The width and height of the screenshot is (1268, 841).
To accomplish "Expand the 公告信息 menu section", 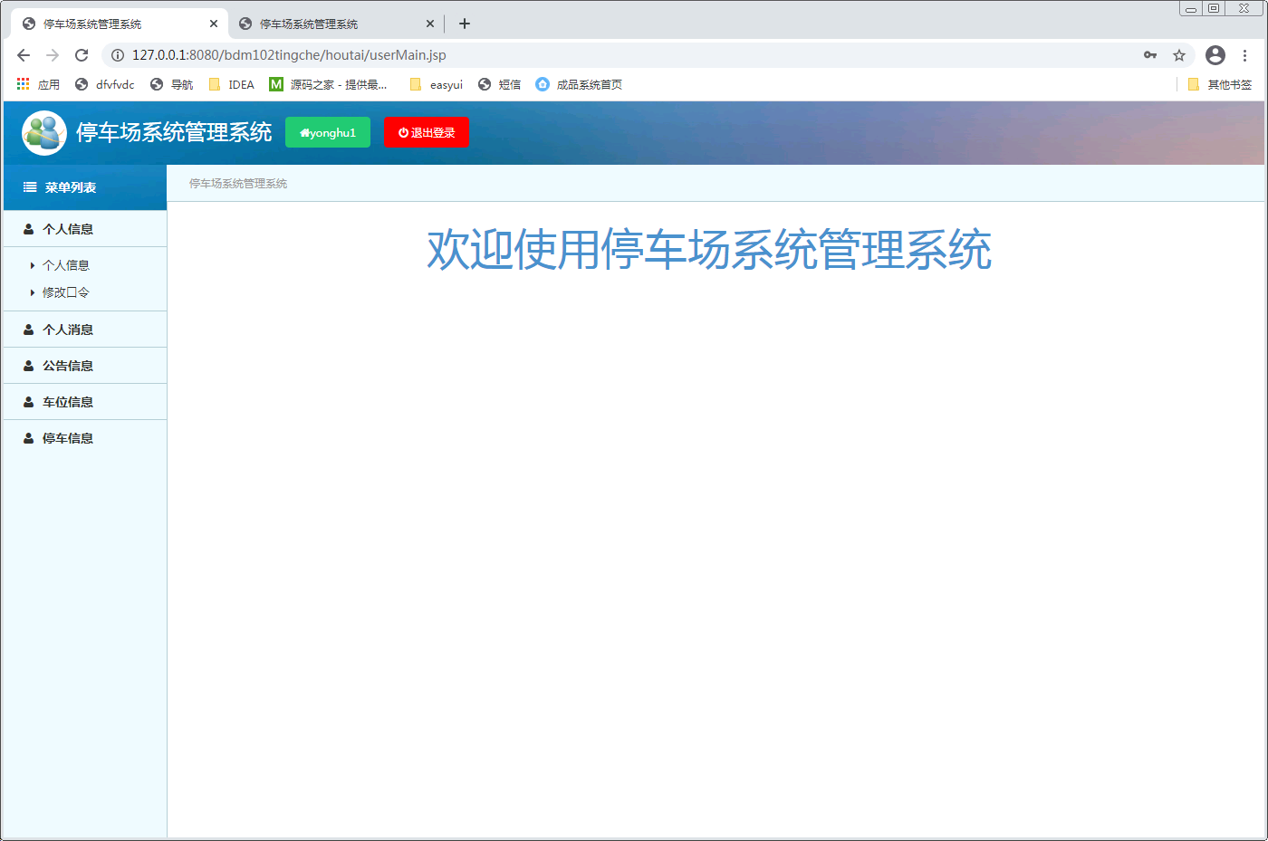I will click(85, 366).
